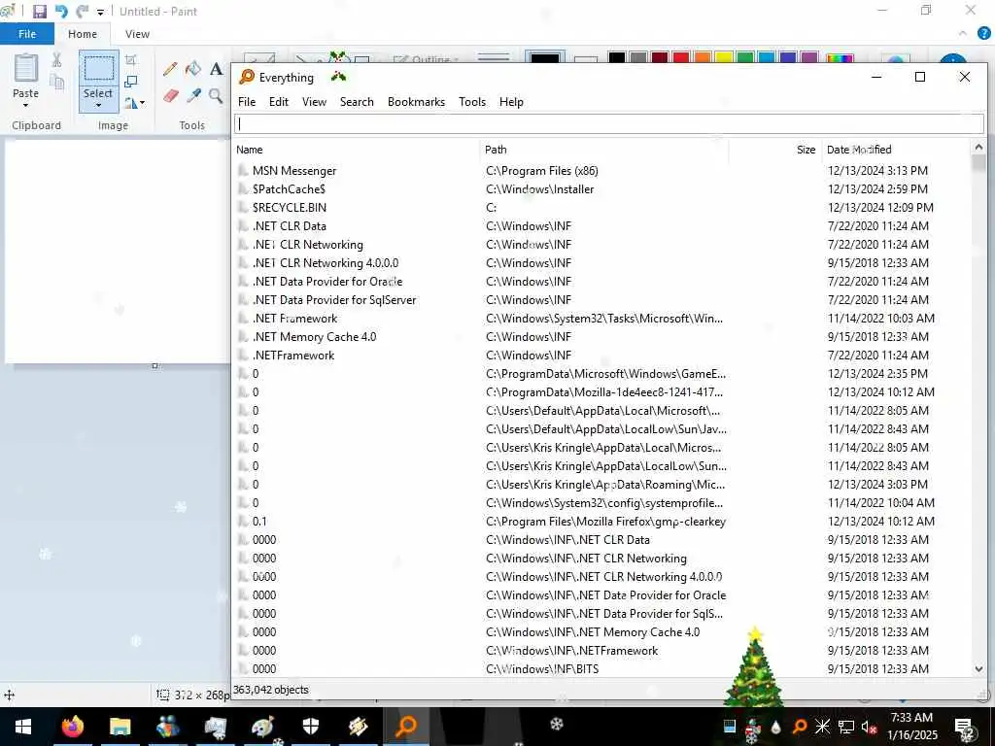Switch to Paint via taskbar palette icon

(x=262, y=727)
